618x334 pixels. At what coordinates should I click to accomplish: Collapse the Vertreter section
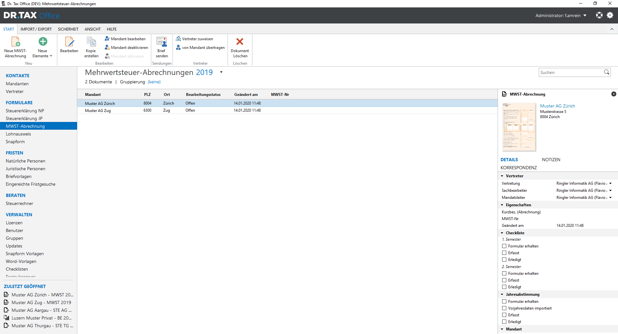pos(502,176)
